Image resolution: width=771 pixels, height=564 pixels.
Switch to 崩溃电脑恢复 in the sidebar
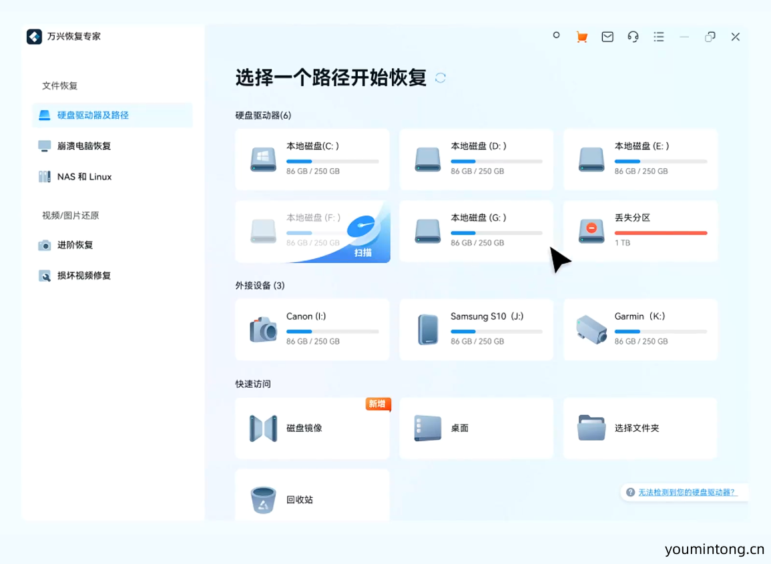click(83, 146)
